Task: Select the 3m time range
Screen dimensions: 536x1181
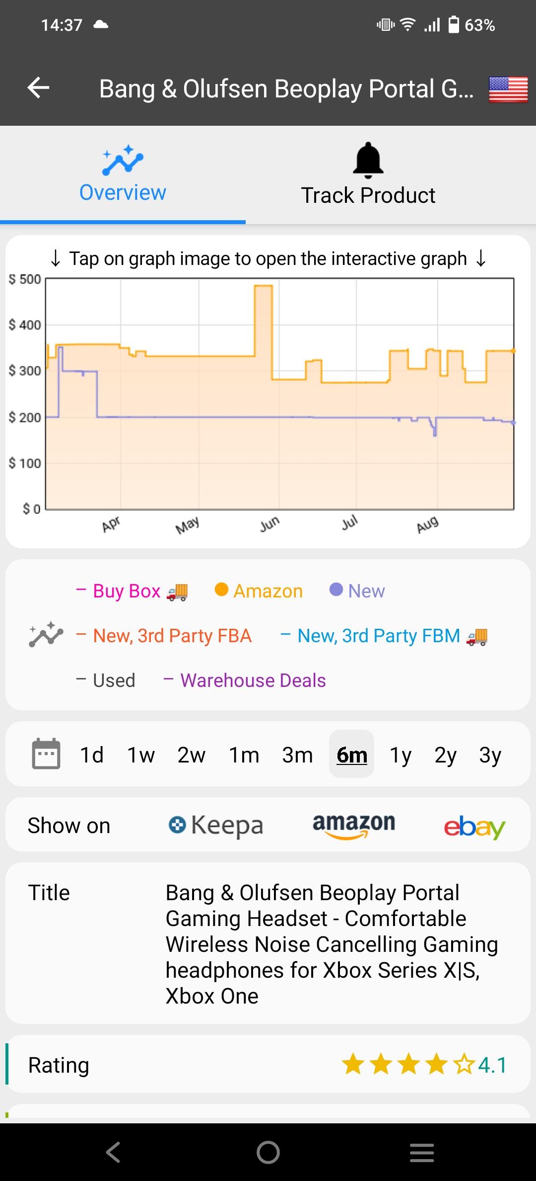Action: coord(297,755)
